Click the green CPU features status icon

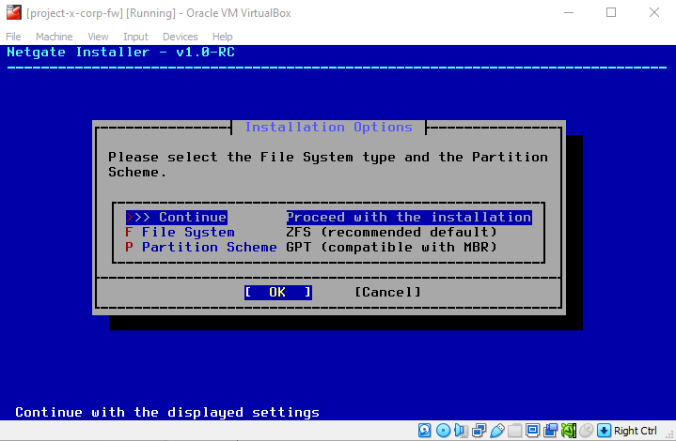point(568,431)
